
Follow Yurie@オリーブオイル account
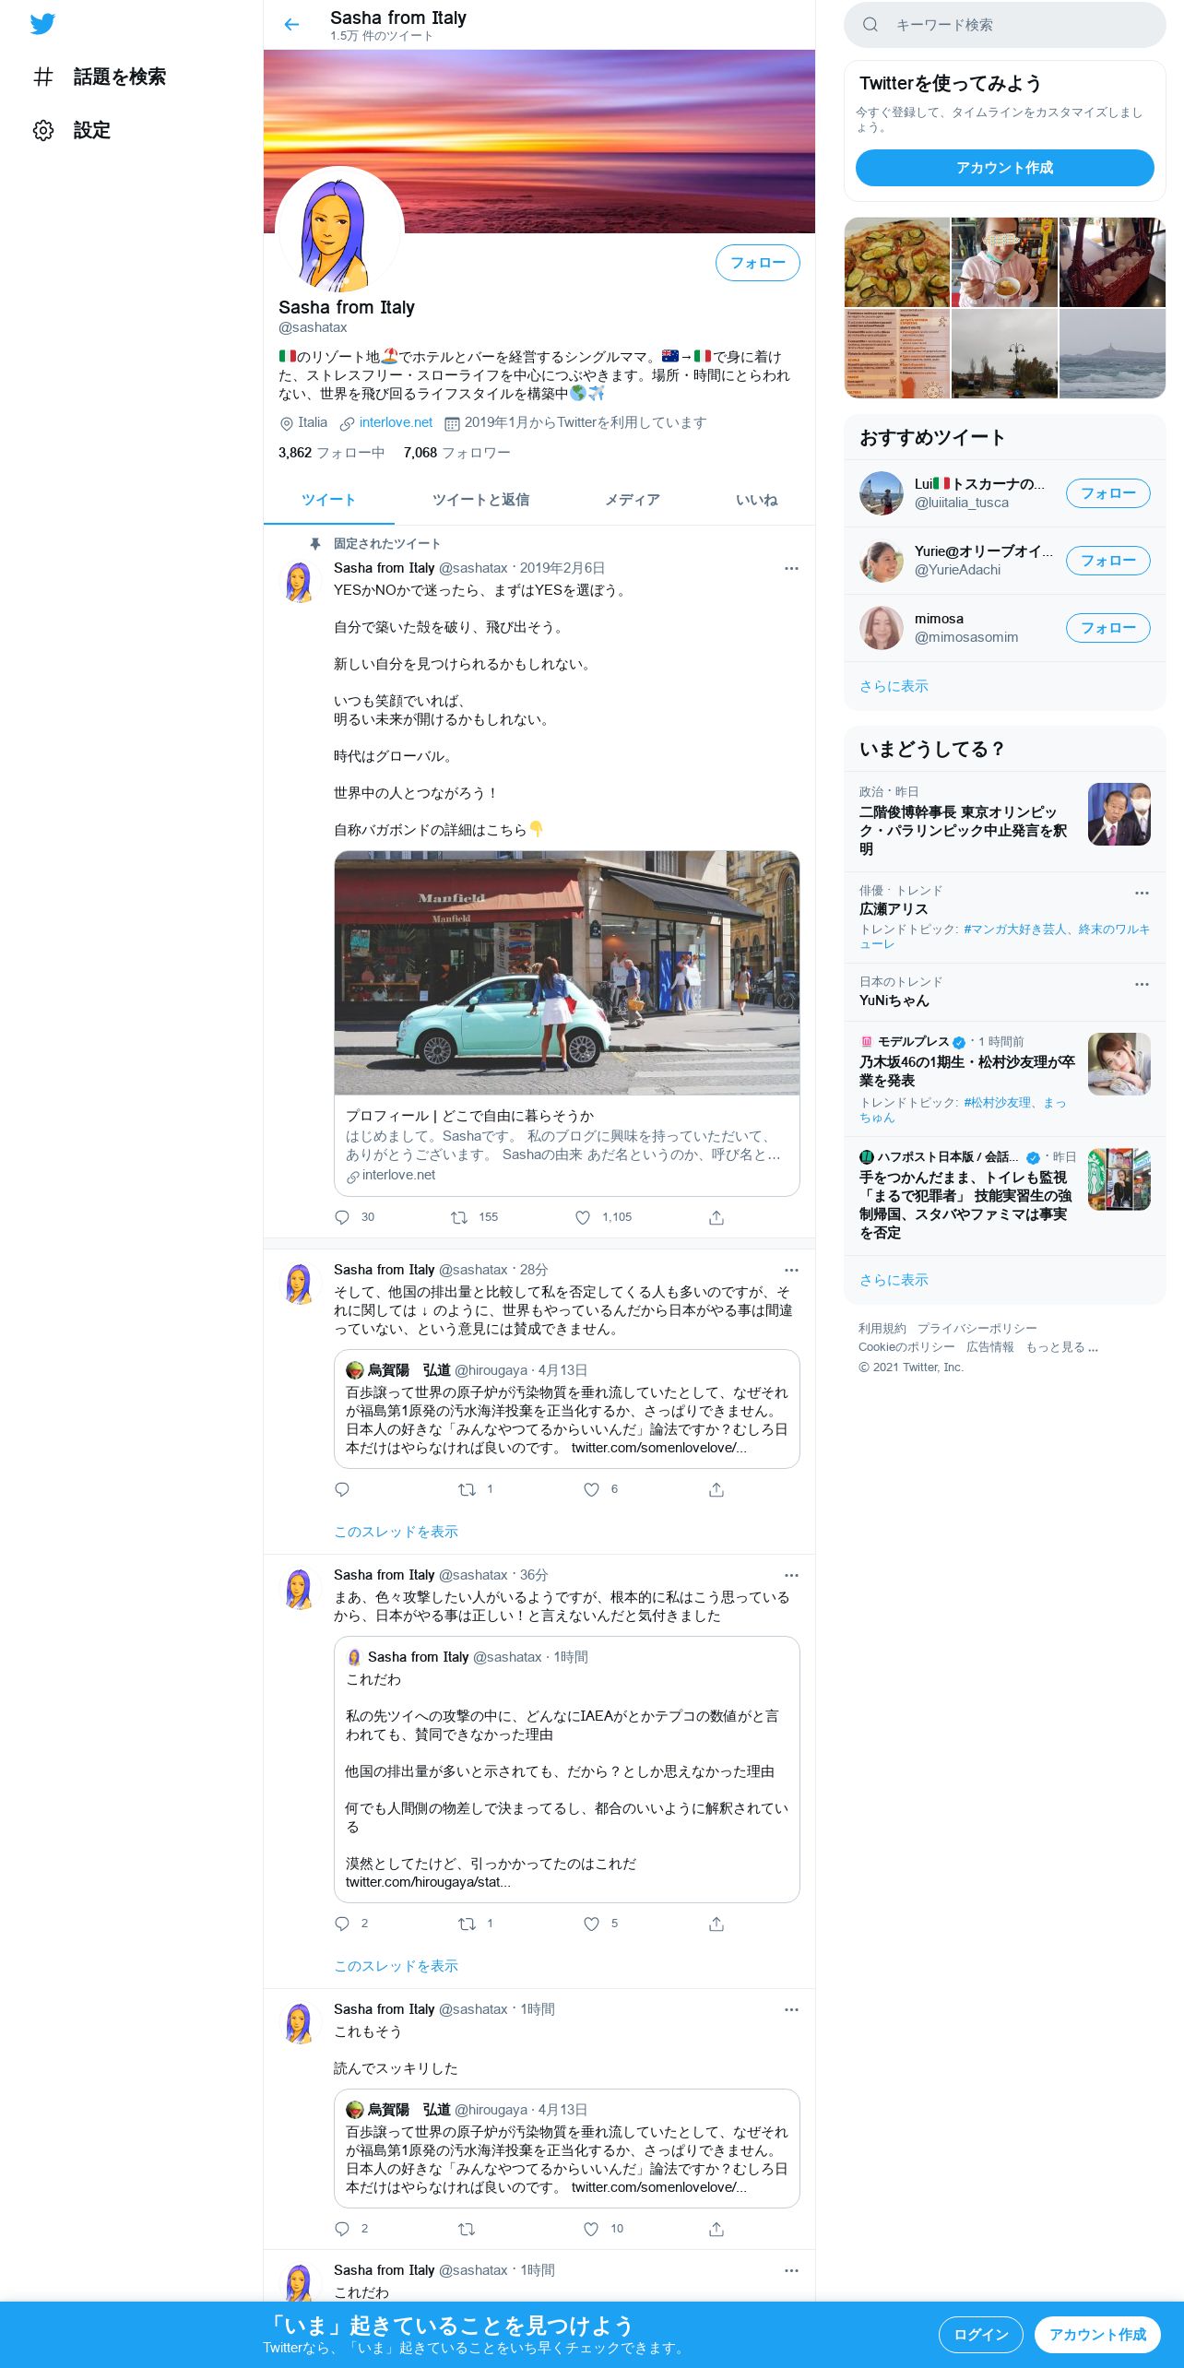coord(1107,561)
